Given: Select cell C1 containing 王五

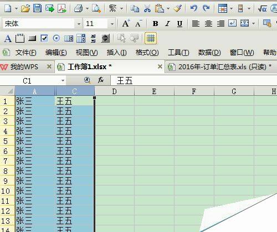Looking at the screenshot, I should pos(75,101).
